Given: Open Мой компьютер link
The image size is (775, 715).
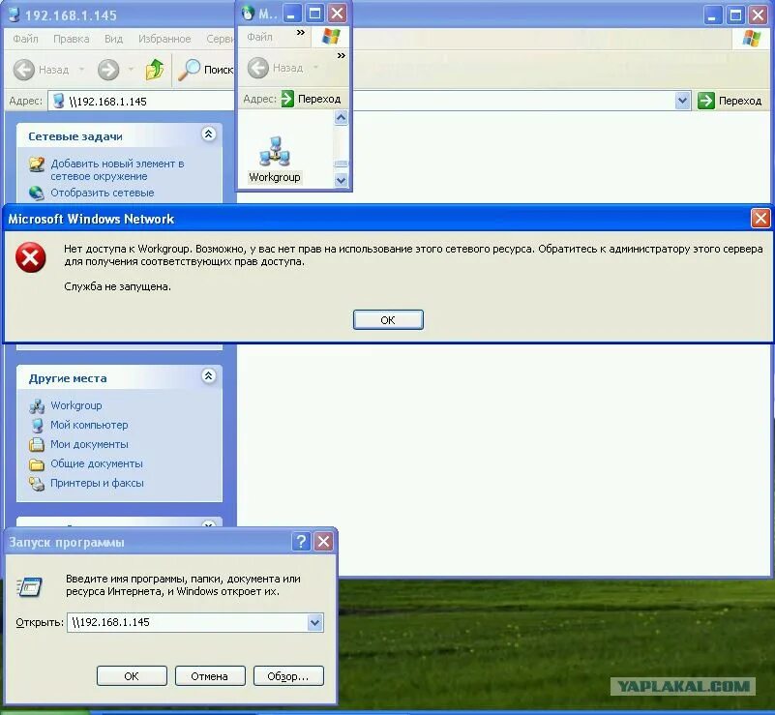Looking at the screenshot, I should [x=89, y=425].
